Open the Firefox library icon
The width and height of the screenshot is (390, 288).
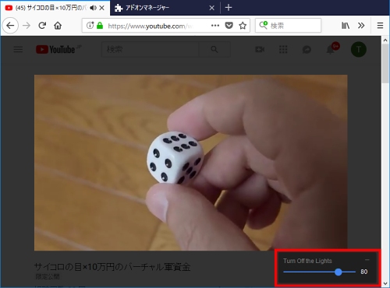coord(346,26)
